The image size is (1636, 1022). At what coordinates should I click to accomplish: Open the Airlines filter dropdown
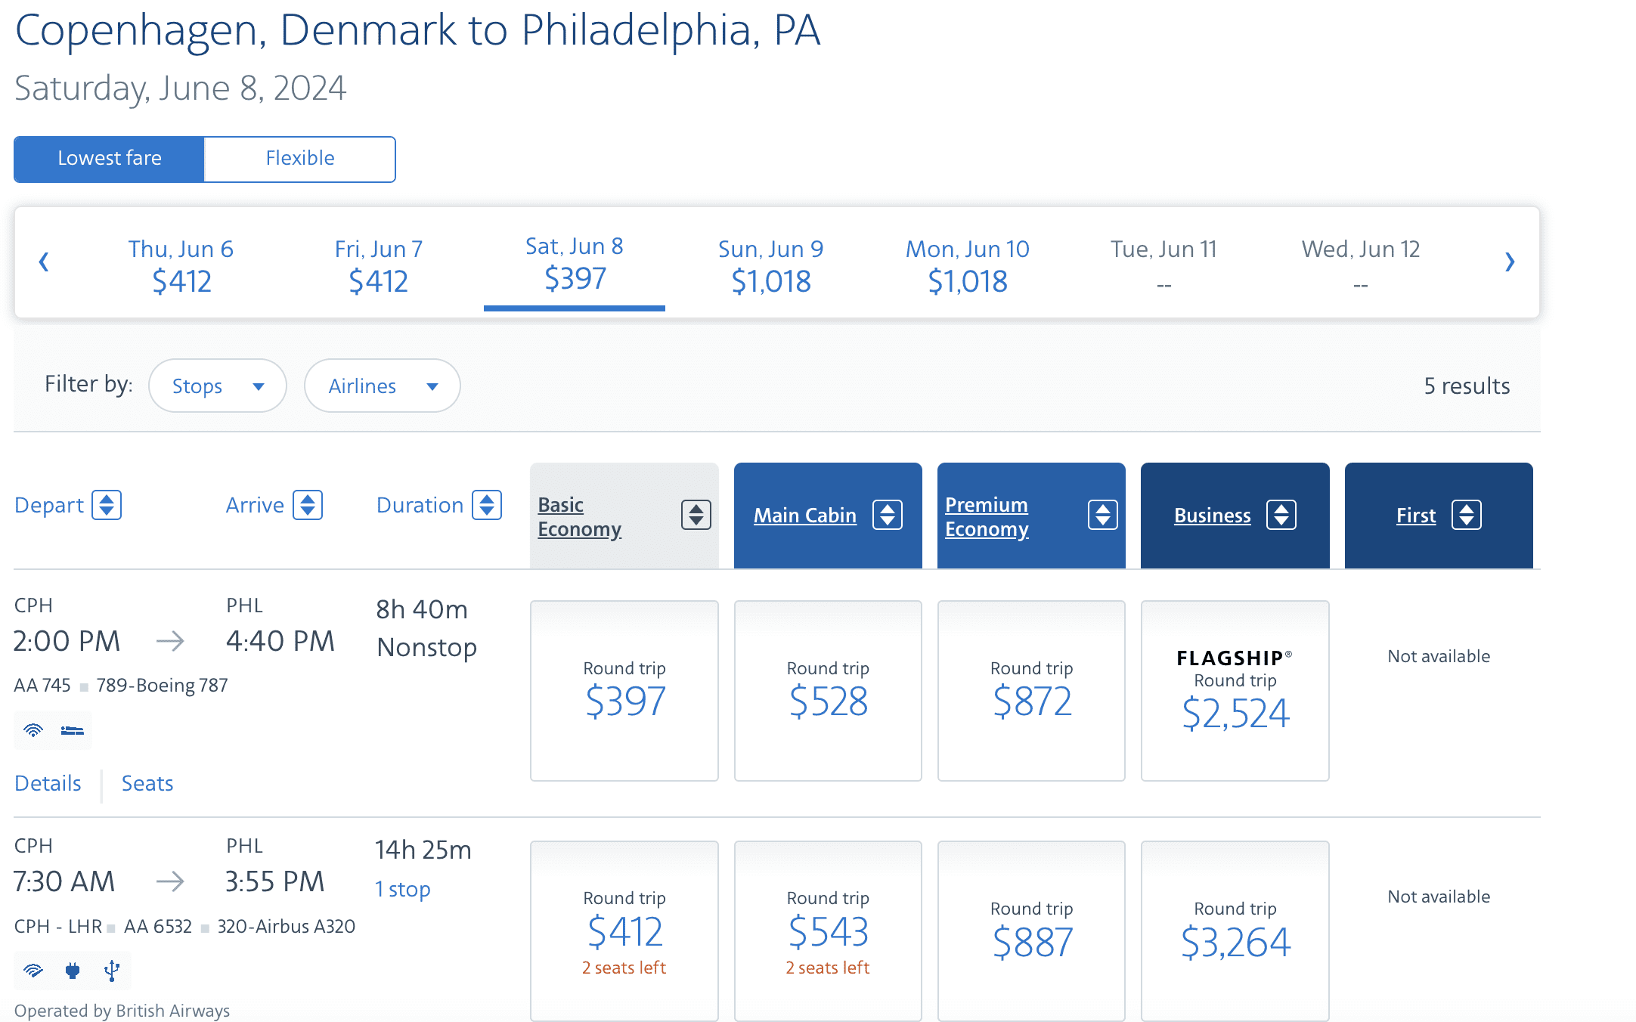pyautogui.click(x=382, y=386)
